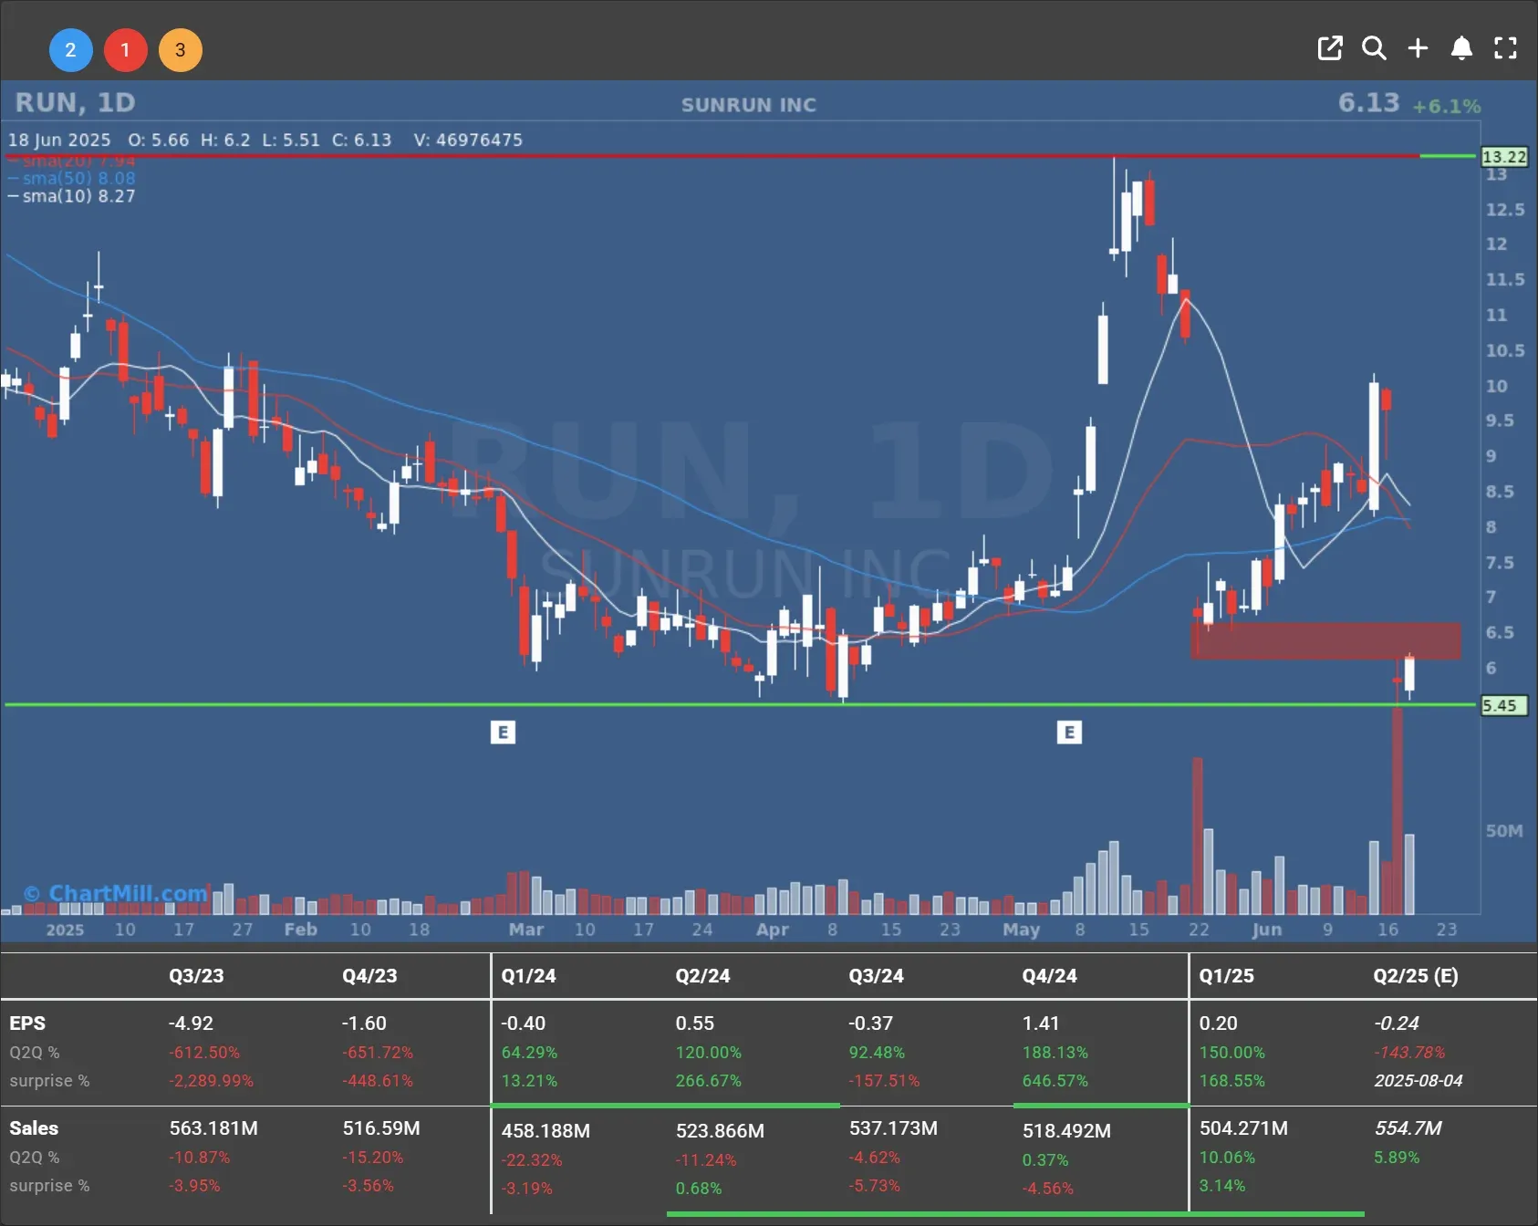Click the RUN, 1D ticker title
1538x1226 pixels.
(76, 102)
